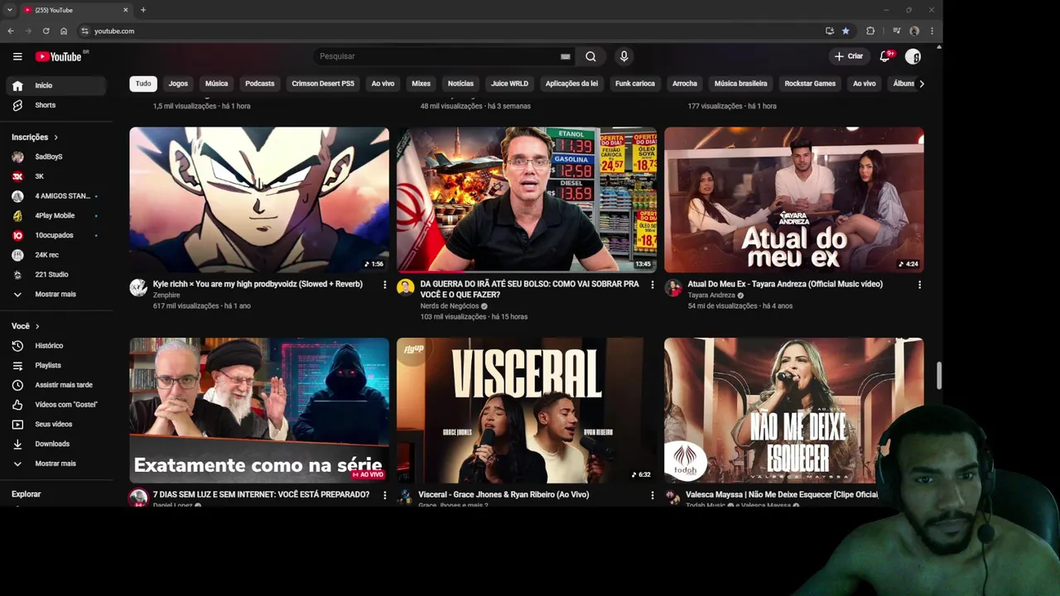Open 10ocupados subscription
1060x596 pixels.
(x=55, y=235)
